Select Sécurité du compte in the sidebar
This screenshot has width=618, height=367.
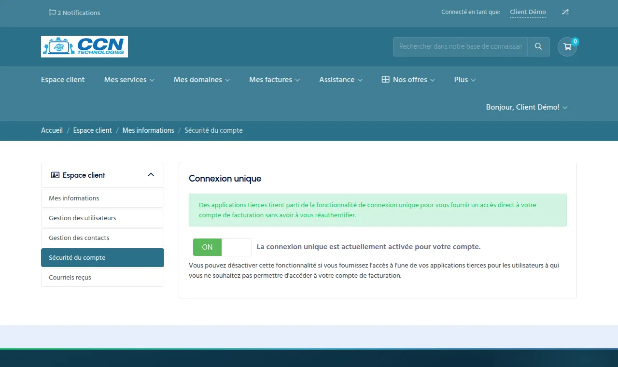(102, 258)
